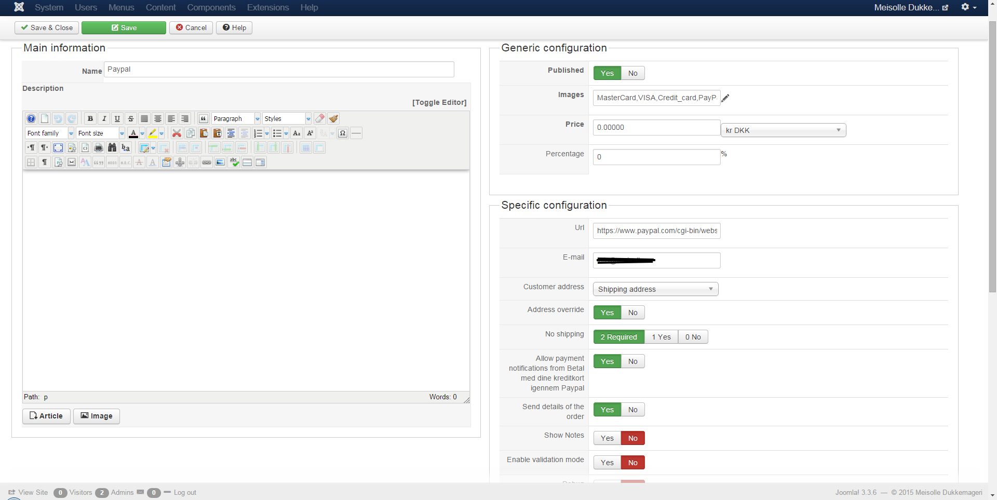Image resolution: width=997 pixels, height=500 pixels.
Task: Apply strikethrough formatting
Action: pyautogui.click(x=131, y=118)
